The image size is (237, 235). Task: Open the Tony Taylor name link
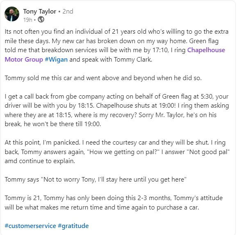[x=40, y=12]
